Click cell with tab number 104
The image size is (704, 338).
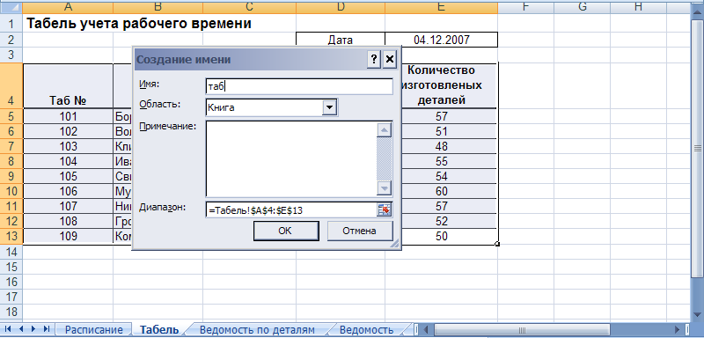click(x=68, y=161)
